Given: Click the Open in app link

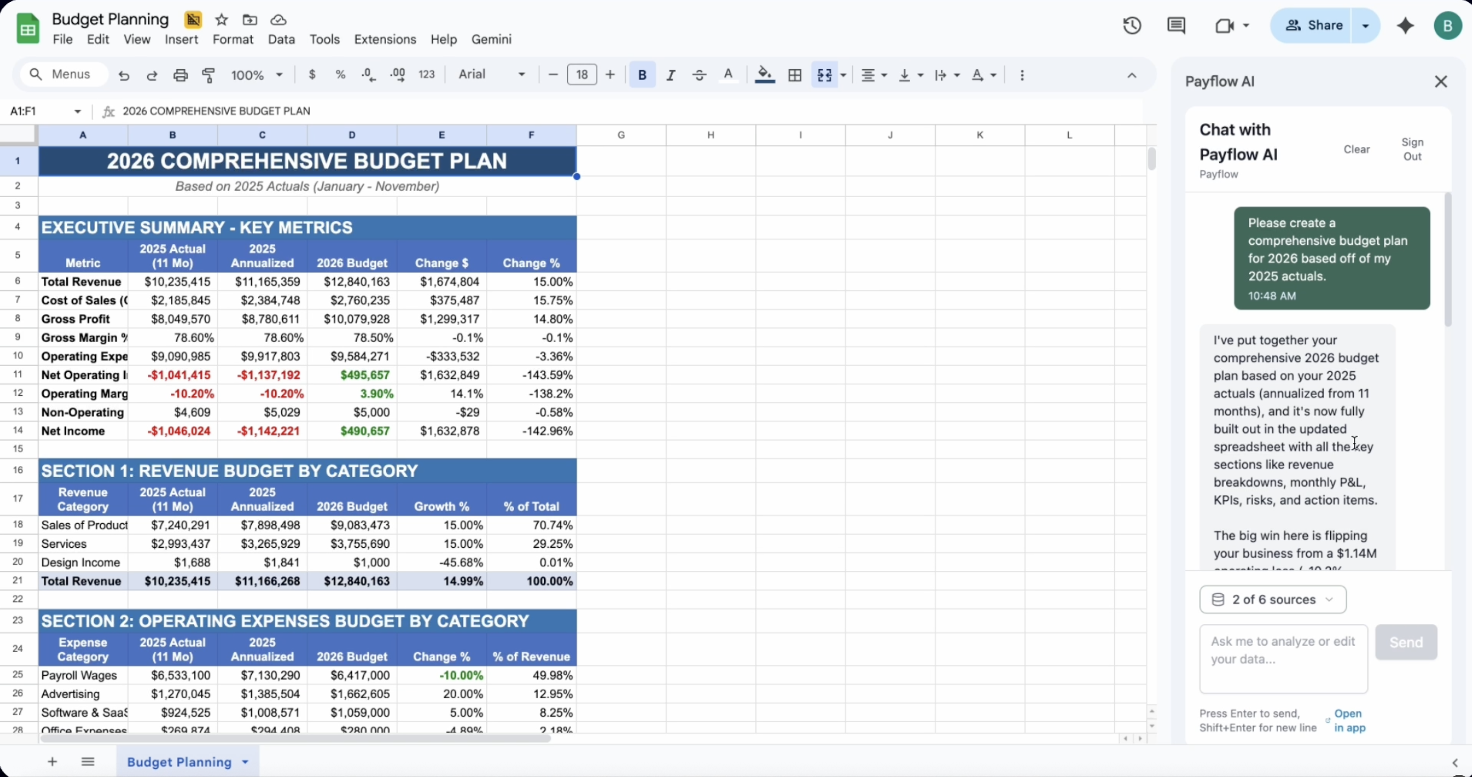Looking at the screenshot, I should point(1349,721).
